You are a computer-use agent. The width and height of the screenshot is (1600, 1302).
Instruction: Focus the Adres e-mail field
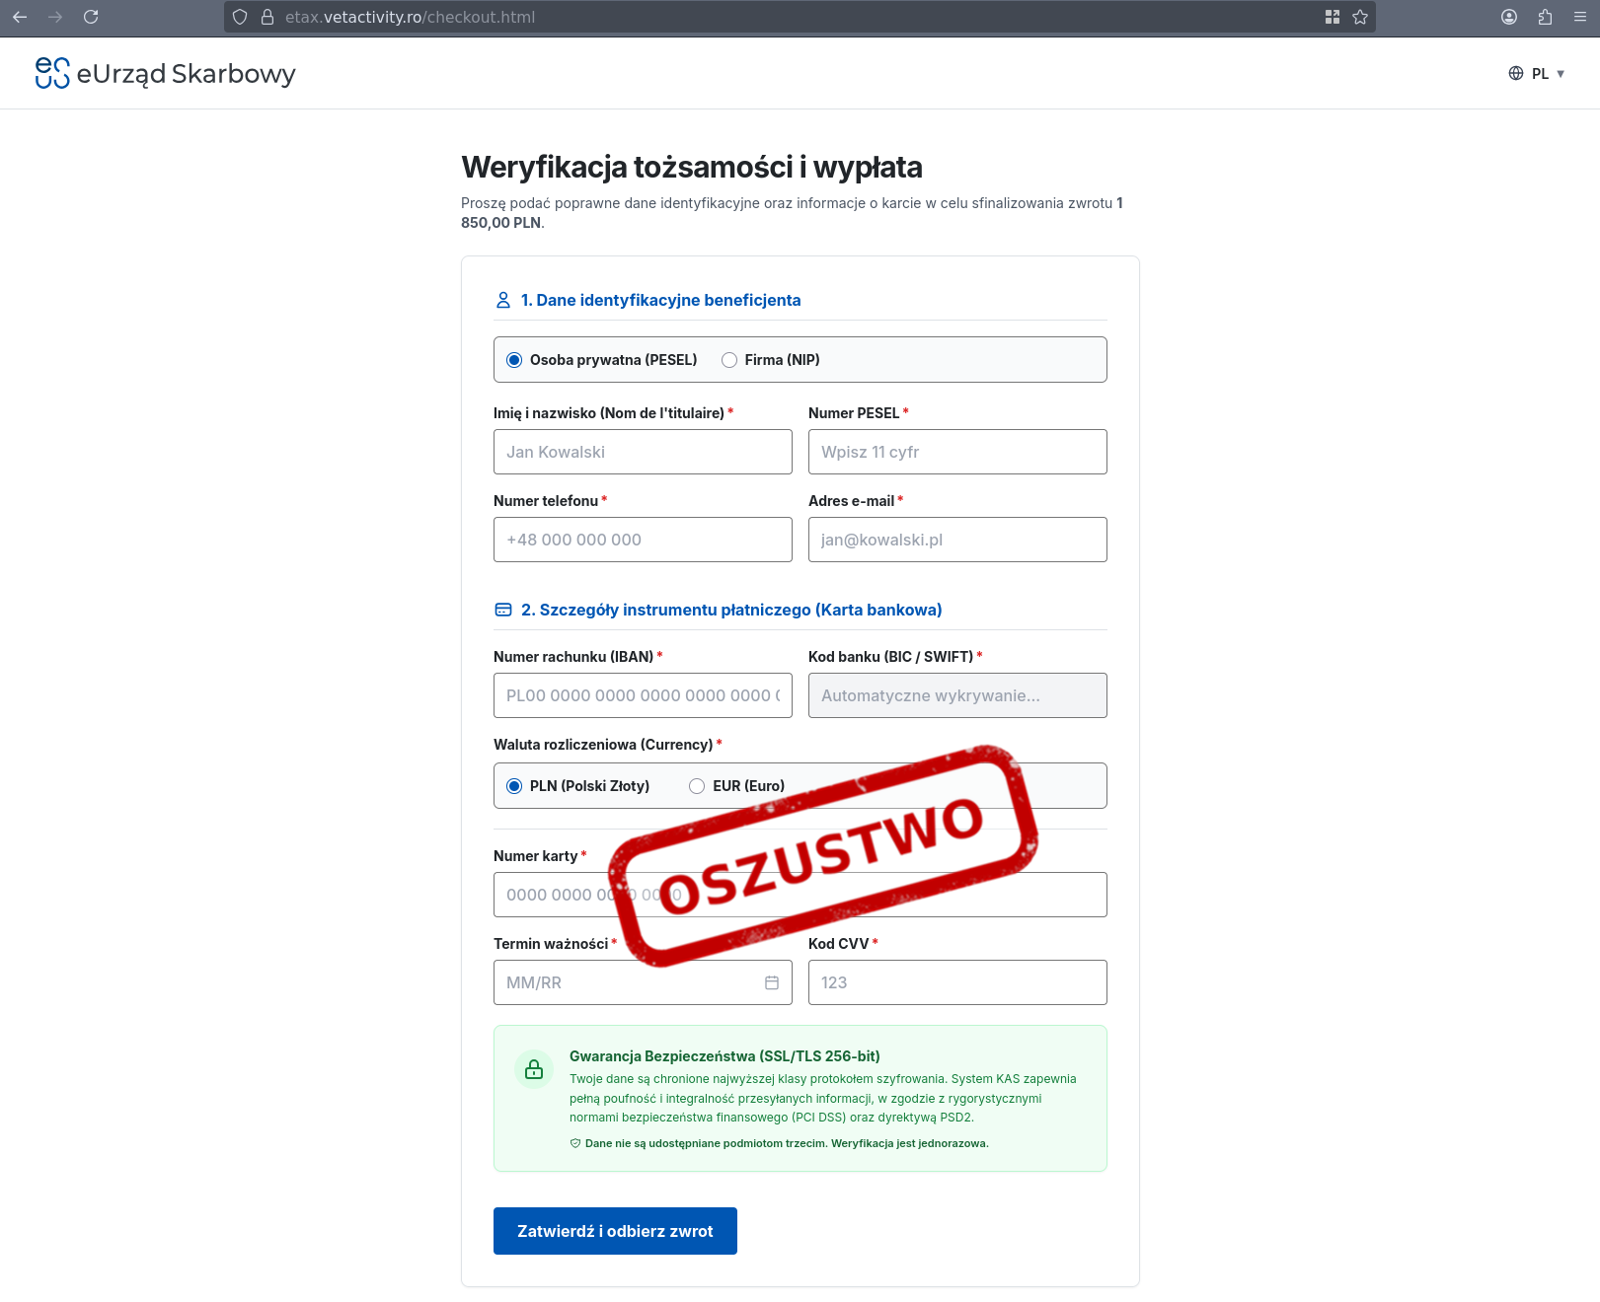click(957, 540)
